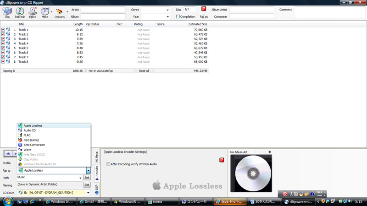
Task: Add album art with the plus icon
Action: [270, 152]
